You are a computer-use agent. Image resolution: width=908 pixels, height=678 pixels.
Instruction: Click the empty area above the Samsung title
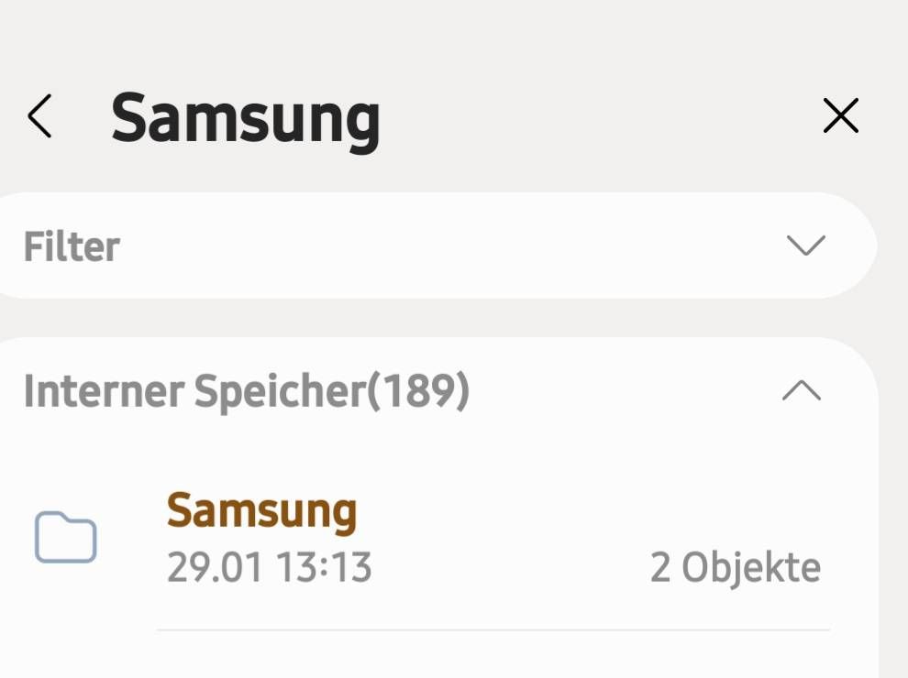440,37
